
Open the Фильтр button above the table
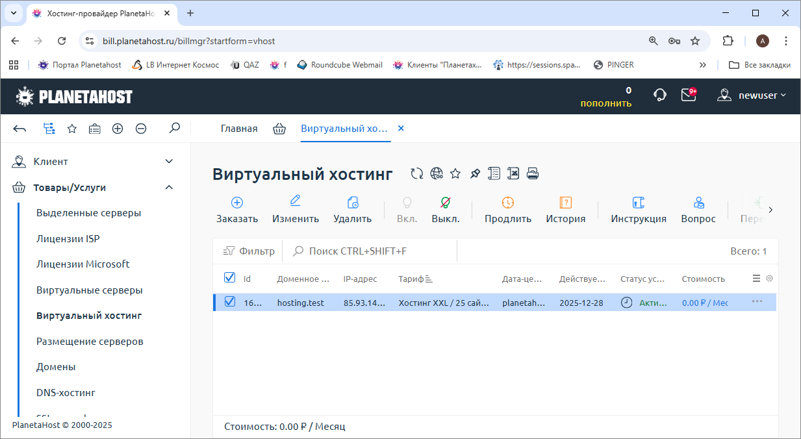(x=249, y=251)
